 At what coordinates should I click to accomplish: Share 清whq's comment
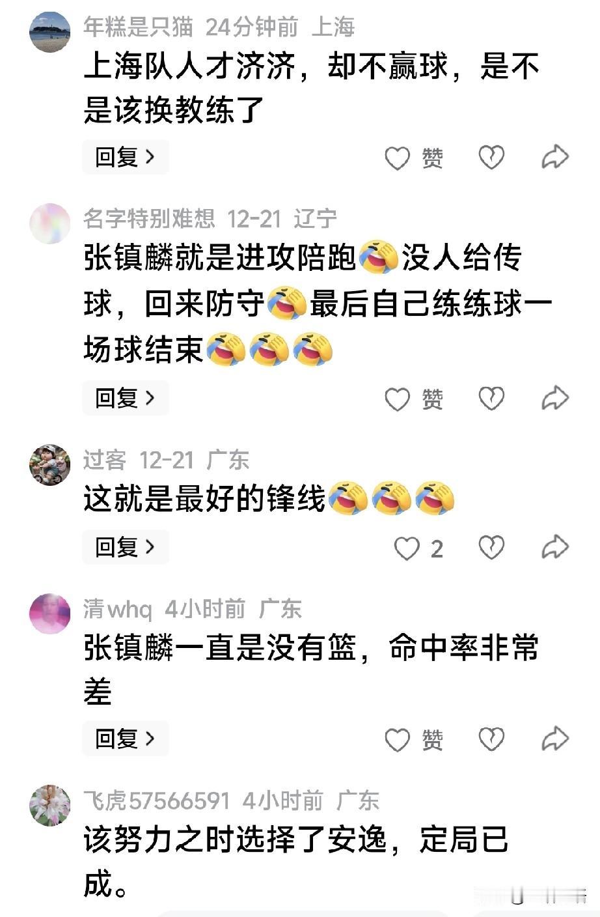[555, 739]
